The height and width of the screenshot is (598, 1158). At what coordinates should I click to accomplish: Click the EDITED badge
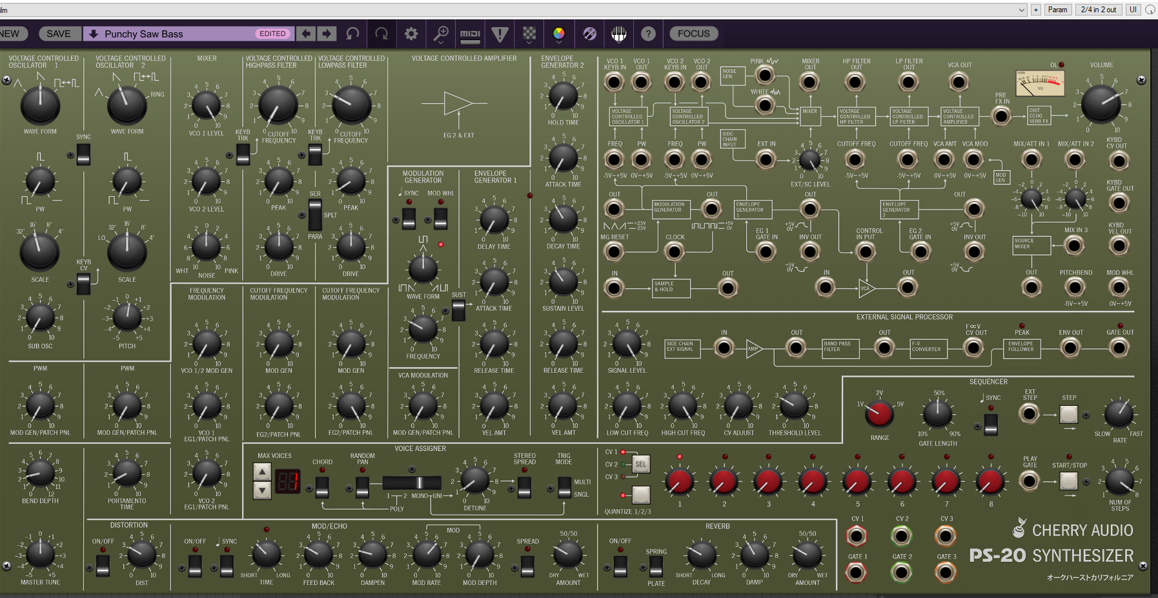coord(272,34)
